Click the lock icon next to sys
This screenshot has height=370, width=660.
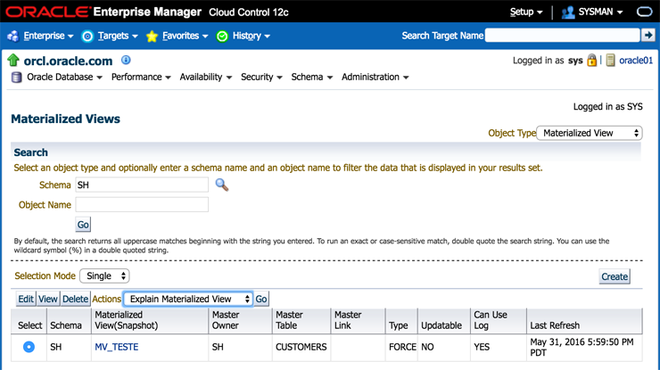click(591, 61)
